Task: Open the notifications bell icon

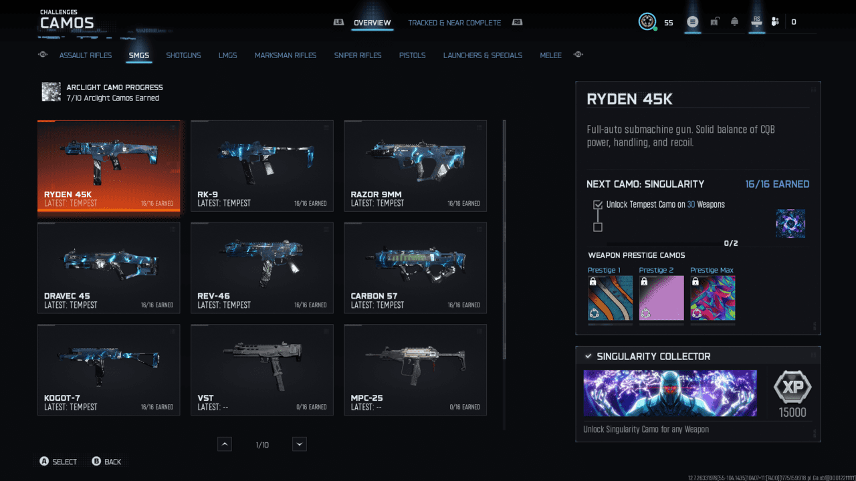Action: coord(734,22)
